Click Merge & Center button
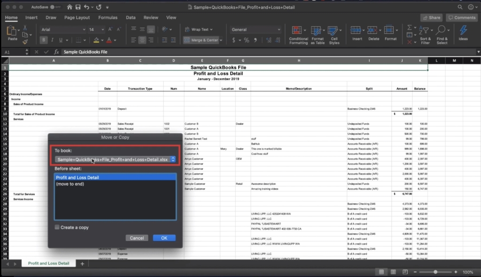 pos(201,40)
